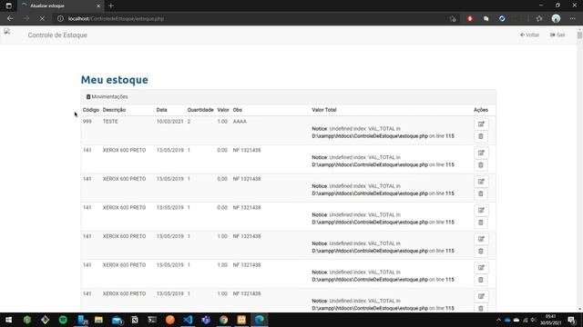Click the Data column header
Image resolution: width=583 pixels, height=327 pixels.
pos(161,110)
